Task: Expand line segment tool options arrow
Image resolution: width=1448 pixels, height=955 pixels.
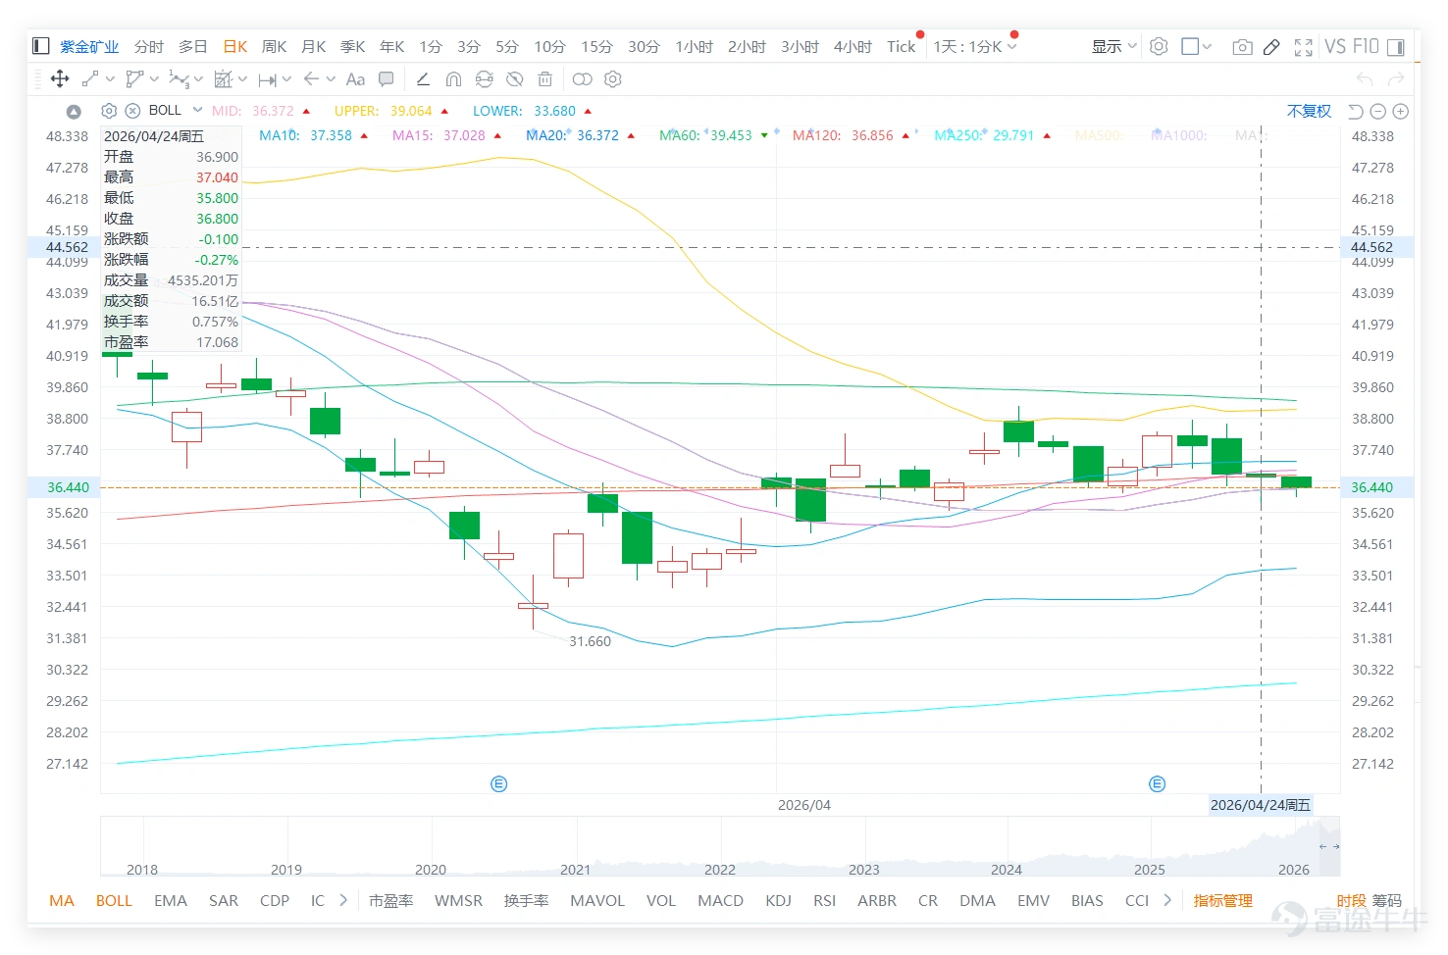Action: click(110, 79)
